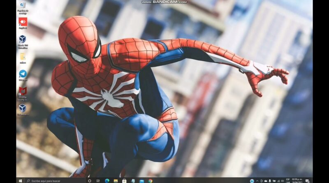The width and height of the screenshot is (329, 183).
Task: Open the taskbar clock and date
Action: click(297, 181)
